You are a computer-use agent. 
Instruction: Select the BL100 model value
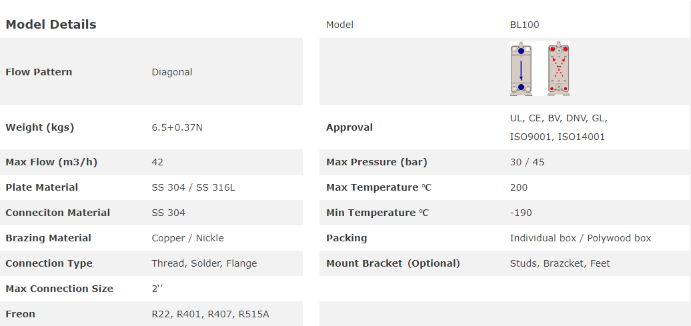pyautogui.click(x=524, y=25)
